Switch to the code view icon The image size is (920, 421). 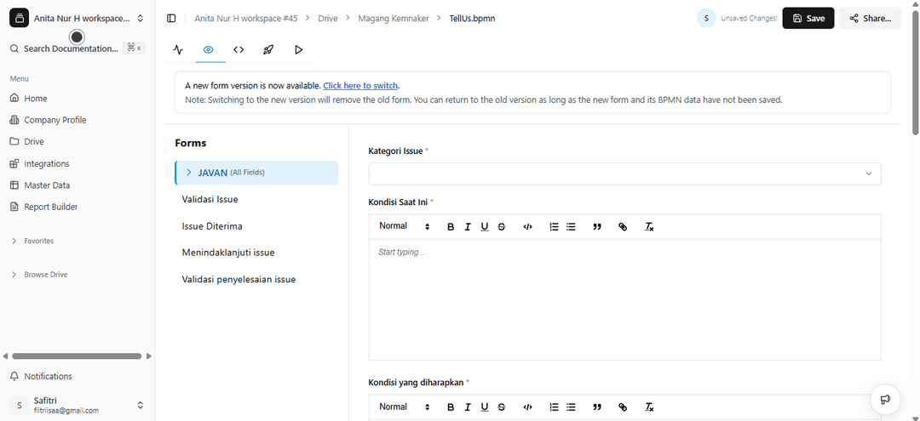[239, 50]
